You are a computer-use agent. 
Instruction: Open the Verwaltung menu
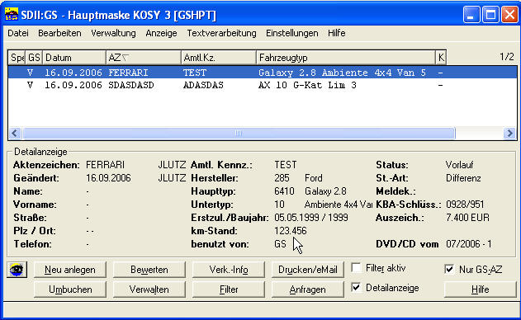click(x=113, y=33)
